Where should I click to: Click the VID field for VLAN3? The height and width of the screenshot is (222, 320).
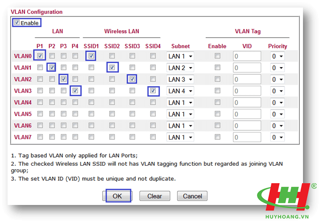tap(247, 91)
